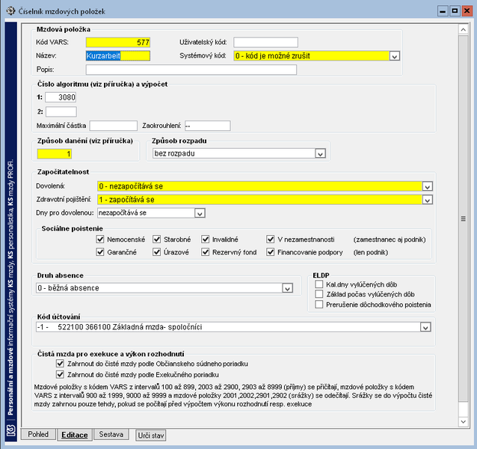Click the Název field with Kurzarbeit

tap(118, 55)
